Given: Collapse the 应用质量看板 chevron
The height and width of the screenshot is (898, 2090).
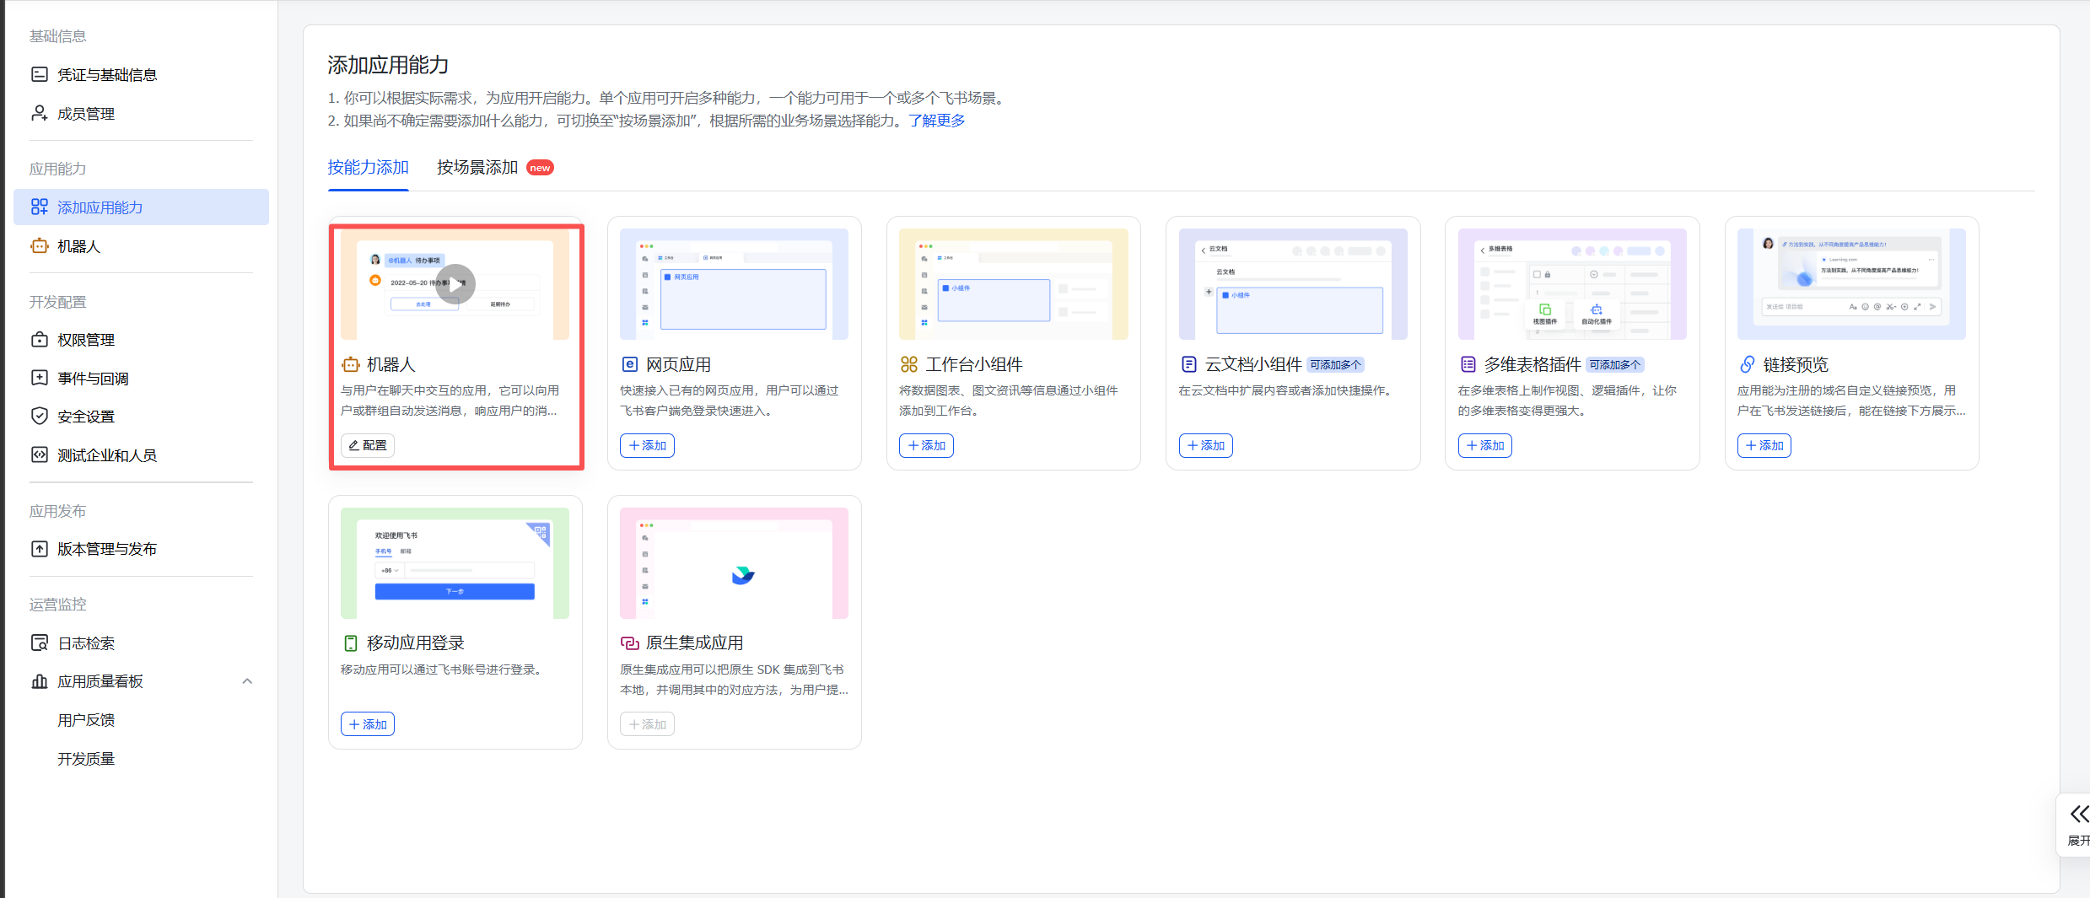Looking at the screenshot, I should 247,681.
